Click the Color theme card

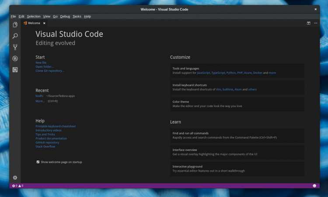(x=237, y=104)
